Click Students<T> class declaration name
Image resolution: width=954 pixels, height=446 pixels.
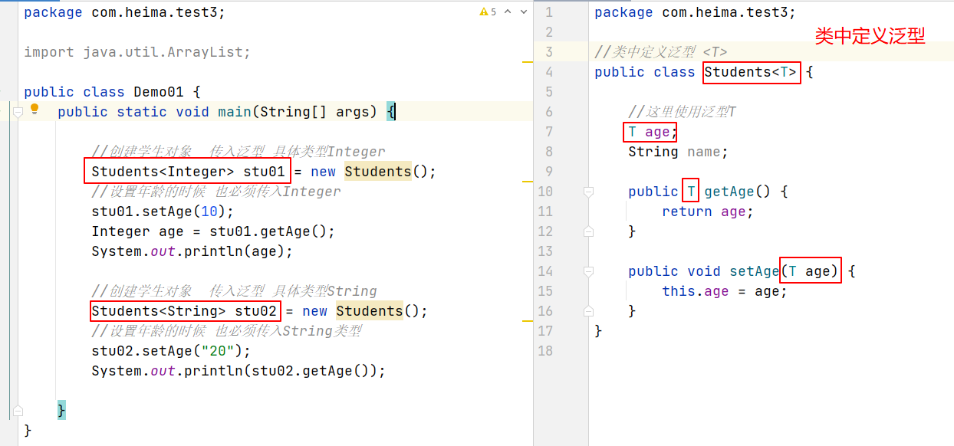[x=752, y=72]
